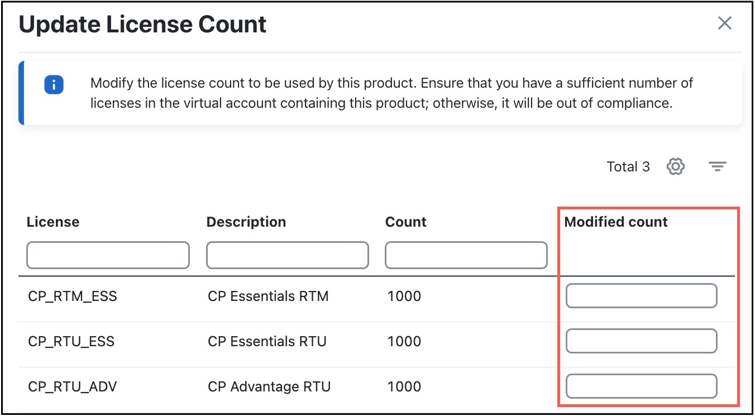Select the CP_RTU_ESS license cell
The width and height of the screenshot is (755, 416).
(71, 341)
